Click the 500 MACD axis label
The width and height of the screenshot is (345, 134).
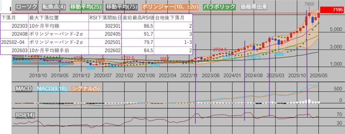click(338, 89)
